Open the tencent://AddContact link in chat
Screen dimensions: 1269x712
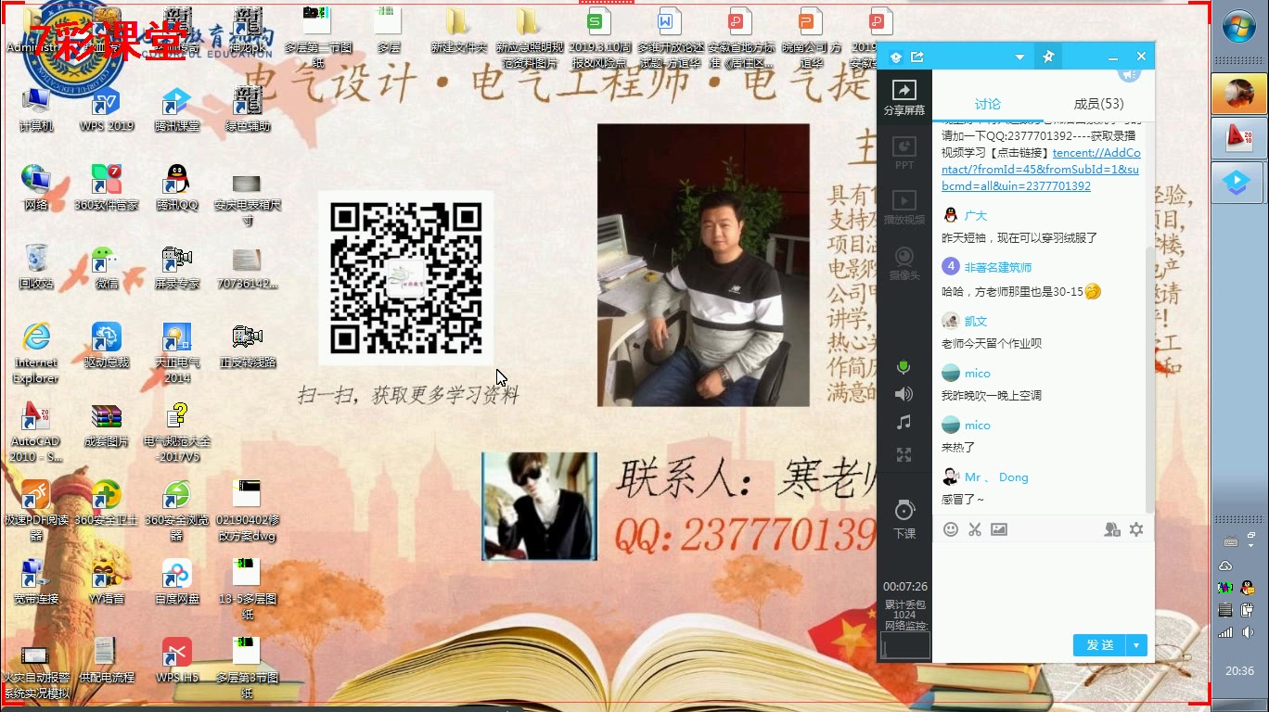[1040, 170]
